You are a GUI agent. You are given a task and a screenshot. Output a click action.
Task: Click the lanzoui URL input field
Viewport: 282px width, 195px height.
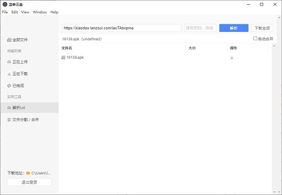pyautogui.click(x=121, y=28)
